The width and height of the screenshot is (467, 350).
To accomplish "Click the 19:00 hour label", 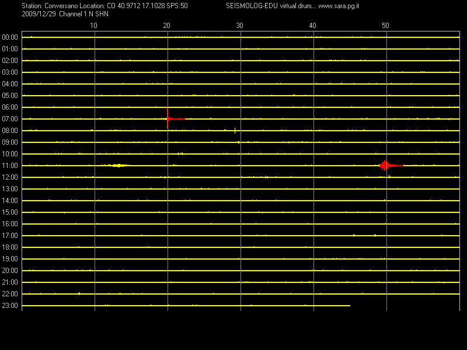I will pyautogui.click(x=10, y=259).
